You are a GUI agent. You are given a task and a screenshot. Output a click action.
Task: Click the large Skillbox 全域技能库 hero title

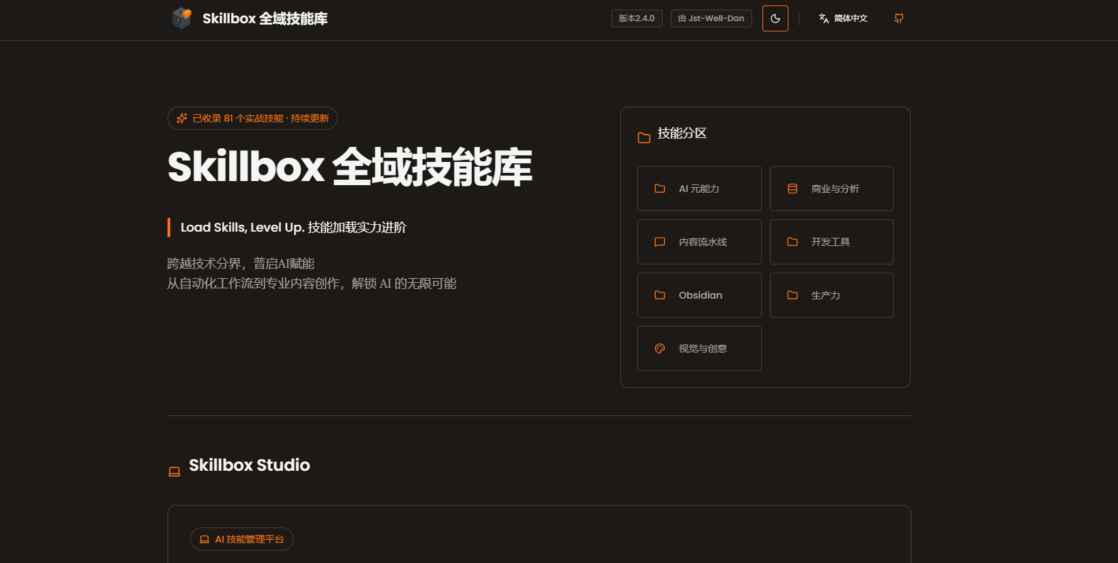click(x=350, y=167)
